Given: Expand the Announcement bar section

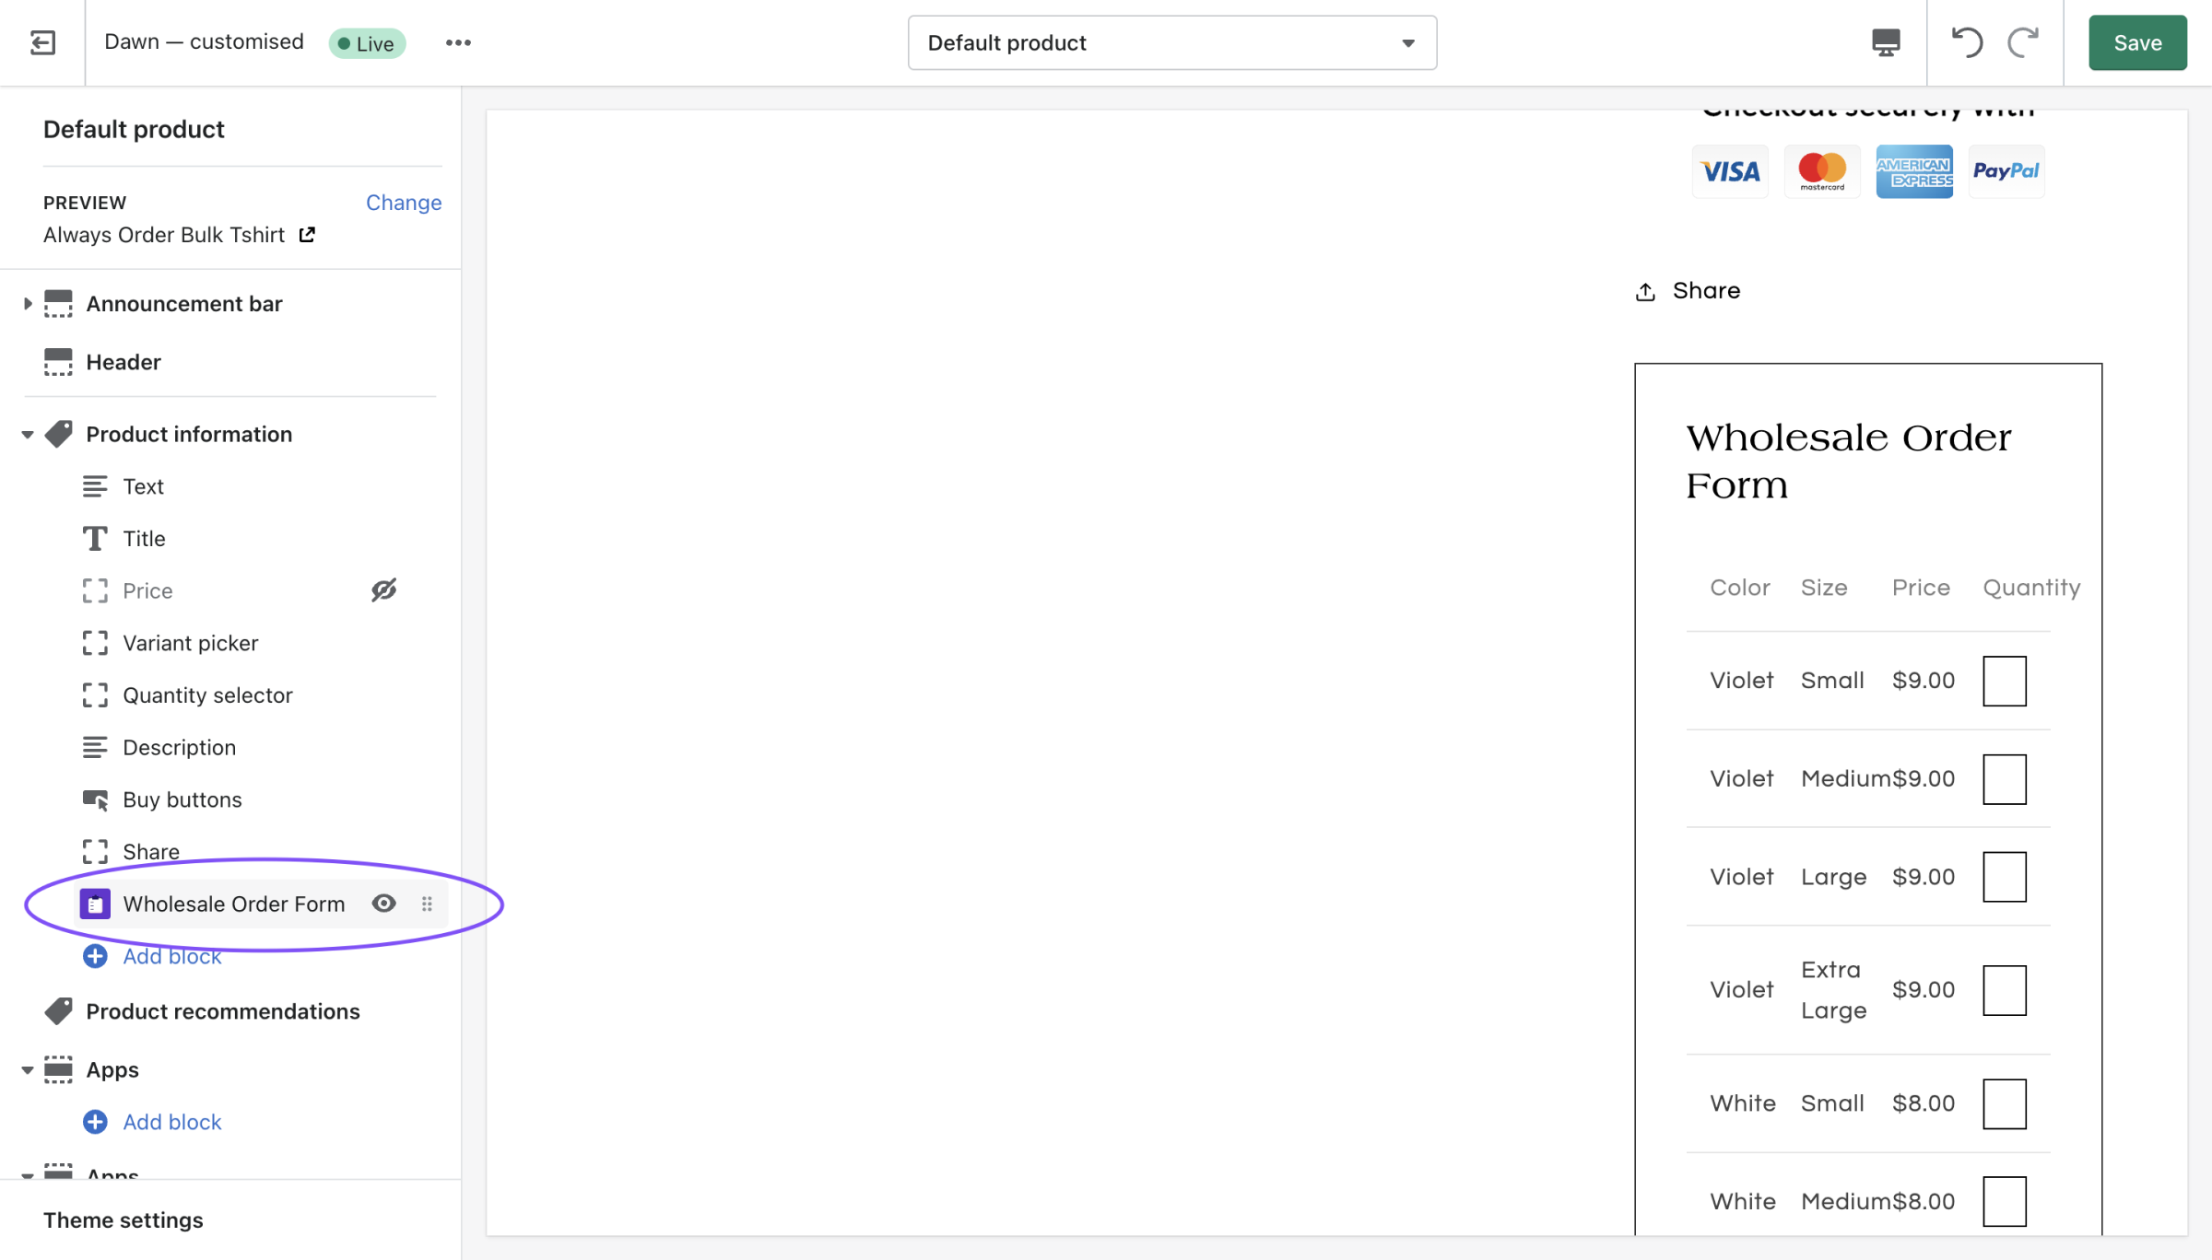Looking at the screenshot, I should 28,303.
